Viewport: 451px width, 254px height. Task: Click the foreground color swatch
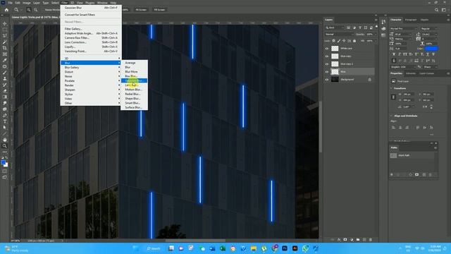(x=3, y=162)
